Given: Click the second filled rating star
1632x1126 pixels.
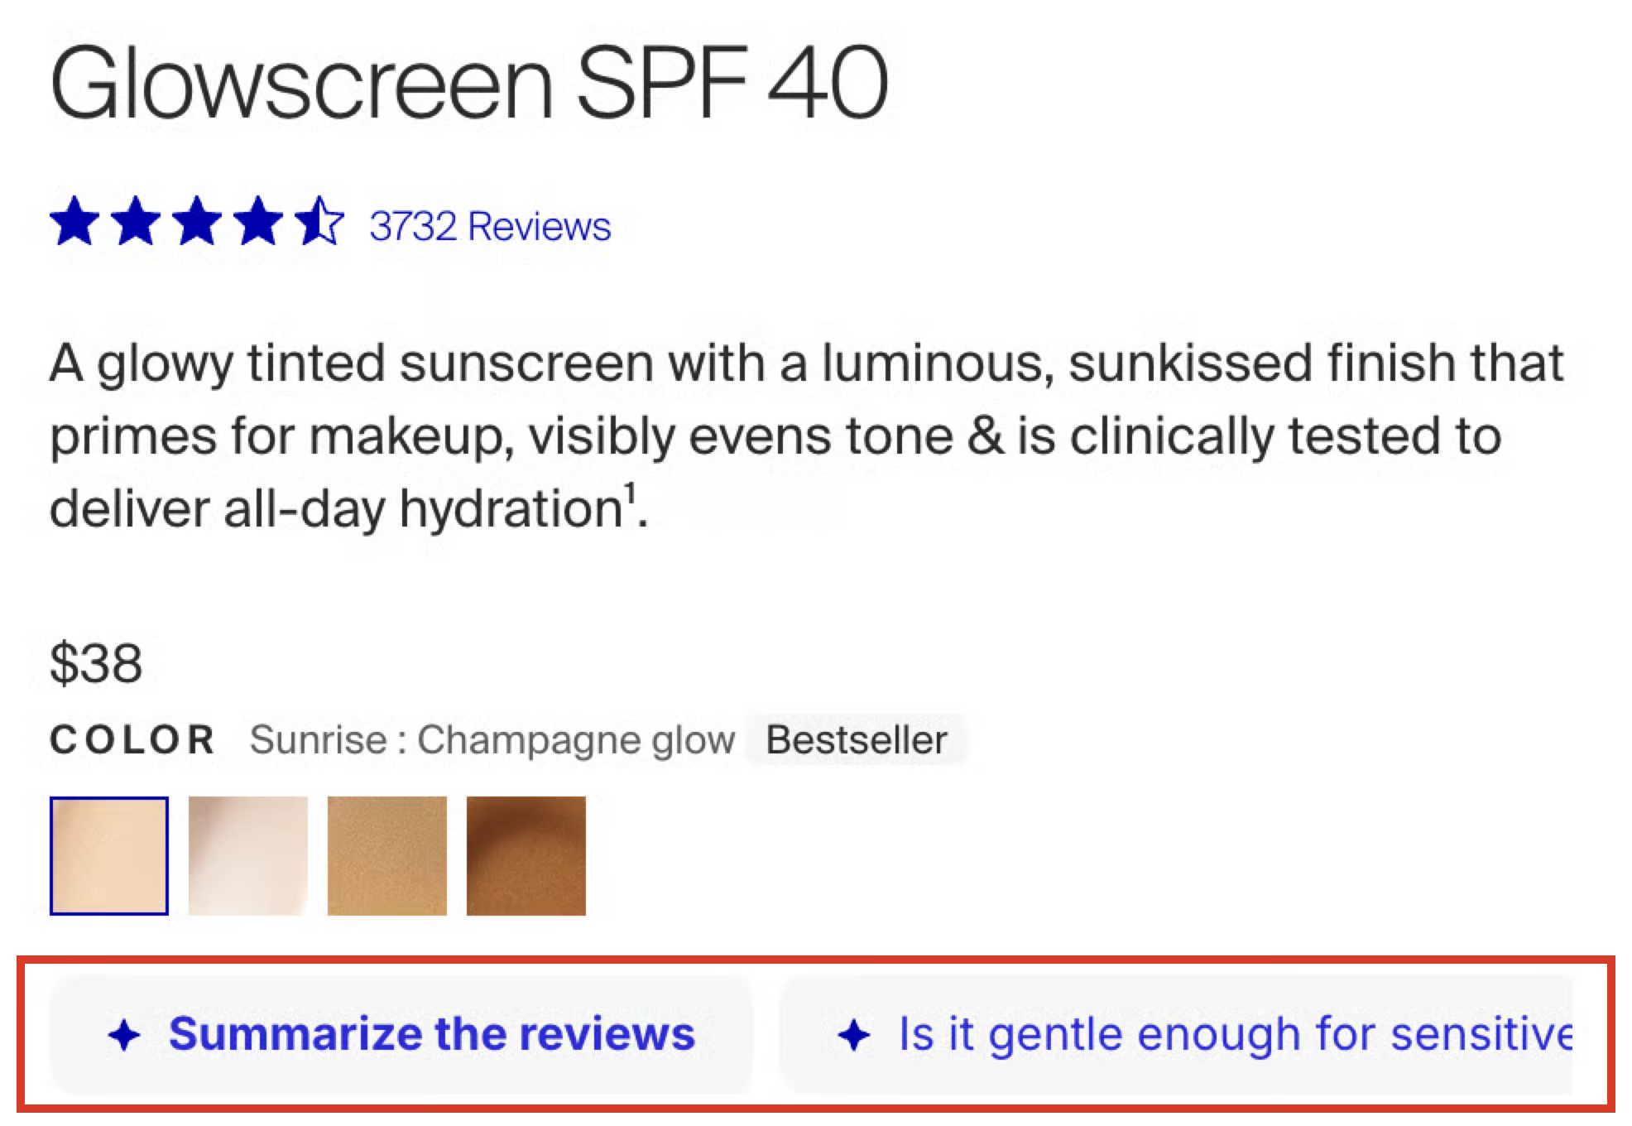Looking at the screenshot, I should [x=137, y=221].
